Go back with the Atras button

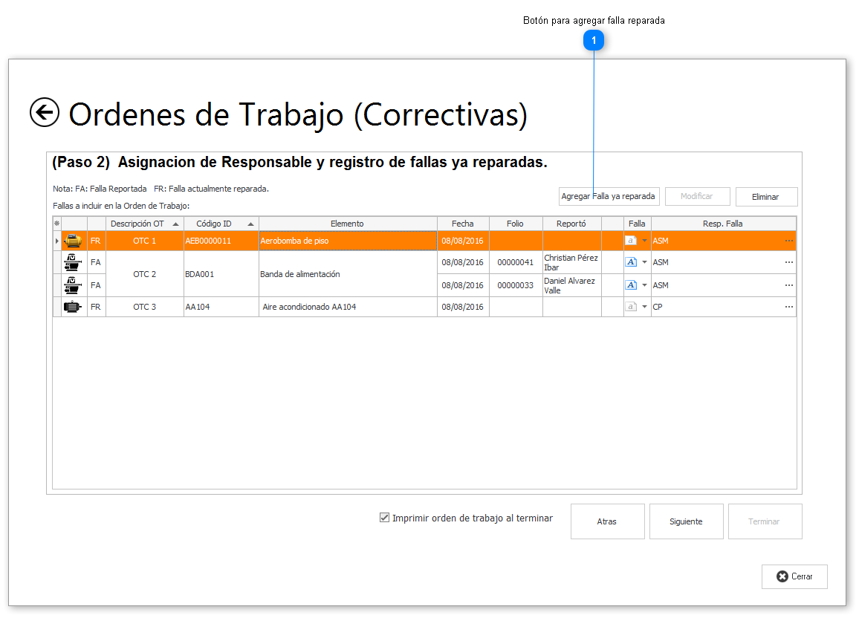(607, 521)
